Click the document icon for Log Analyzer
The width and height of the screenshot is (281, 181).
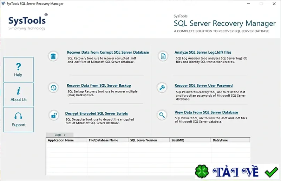point(163,56)
